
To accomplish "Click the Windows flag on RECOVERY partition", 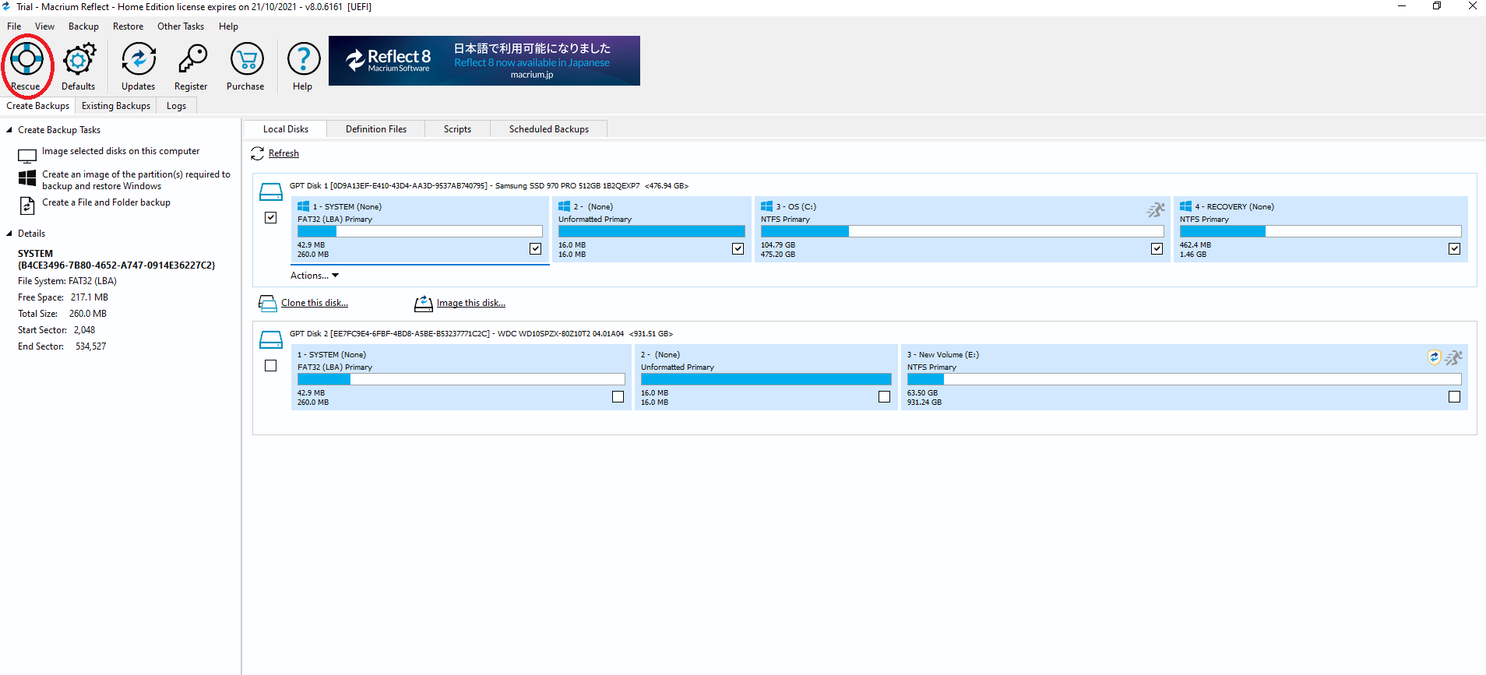I will [1186, 206].
